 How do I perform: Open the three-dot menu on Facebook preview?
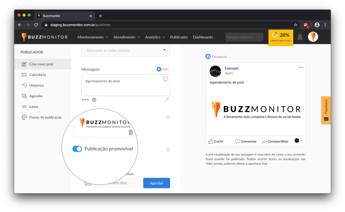[301, 68]
